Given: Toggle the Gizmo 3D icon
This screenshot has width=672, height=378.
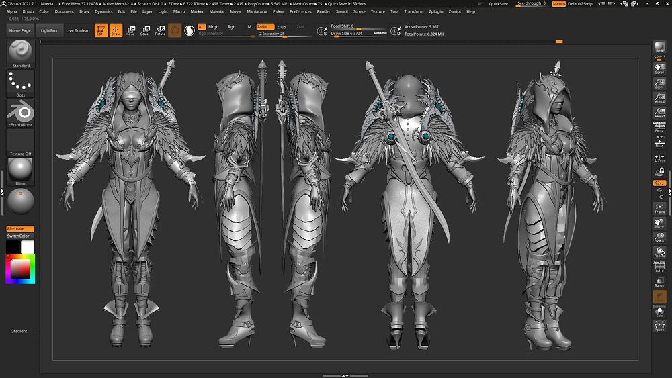Looking at the screenshot, I should [x=175, y=30].
